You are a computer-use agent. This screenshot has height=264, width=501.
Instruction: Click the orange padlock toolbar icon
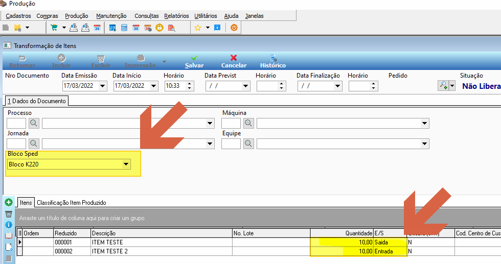tap(160, 28)
